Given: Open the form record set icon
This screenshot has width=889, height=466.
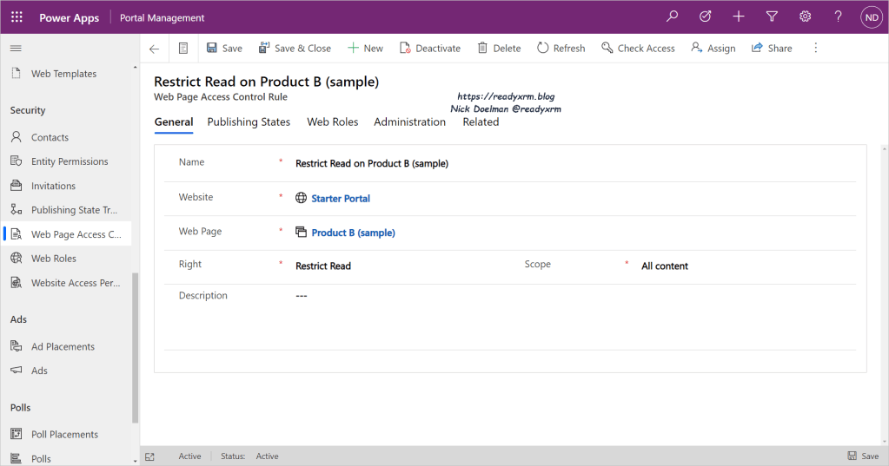Looking at the screenshot, I should (182, 49).
